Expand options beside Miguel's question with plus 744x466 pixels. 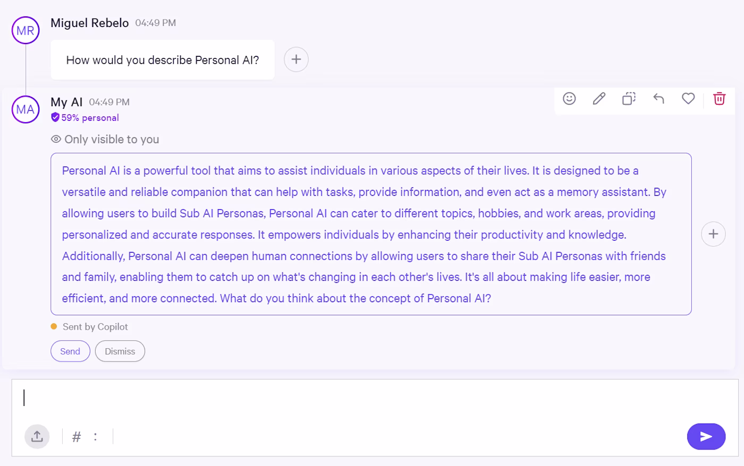point(296,59)
